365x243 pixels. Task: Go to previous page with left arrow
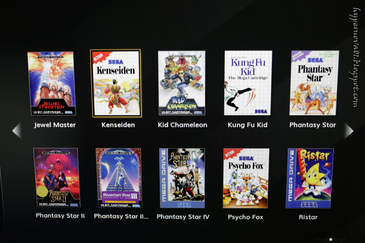(17, 131)
